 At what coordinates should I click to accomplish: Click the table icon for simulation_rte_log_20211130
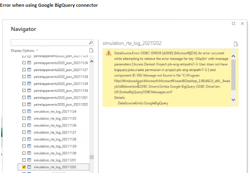[x=29, y=153]
